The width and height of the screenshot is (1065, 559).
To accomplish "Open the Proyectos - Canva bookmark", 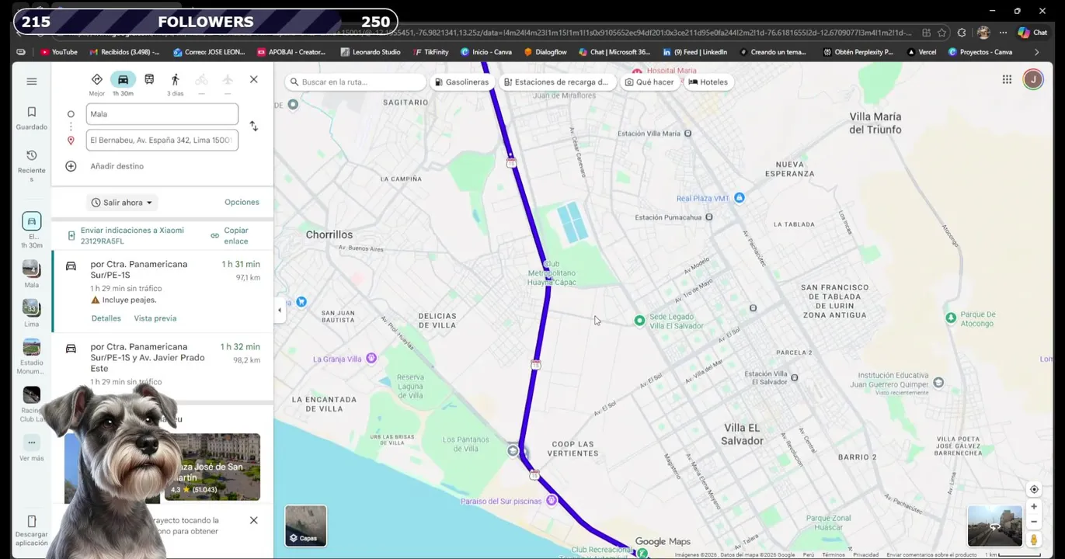I will (980, 52).
